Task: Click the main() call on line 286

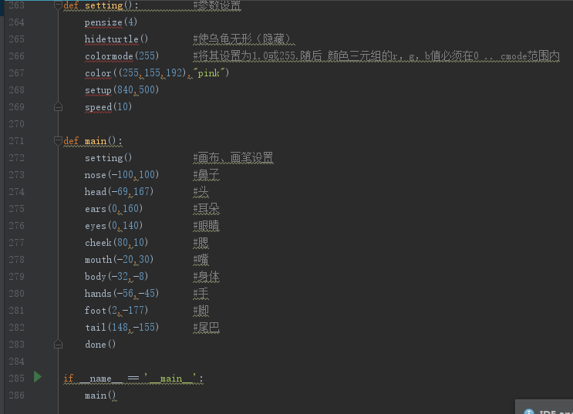Action: pyautogui.click(x=100, y=395)
